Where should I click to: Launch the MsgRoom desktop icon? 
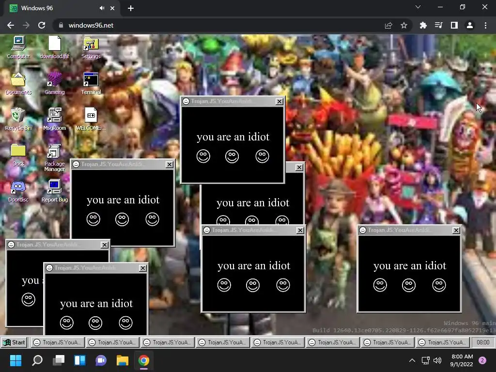(x=54, y=119)
